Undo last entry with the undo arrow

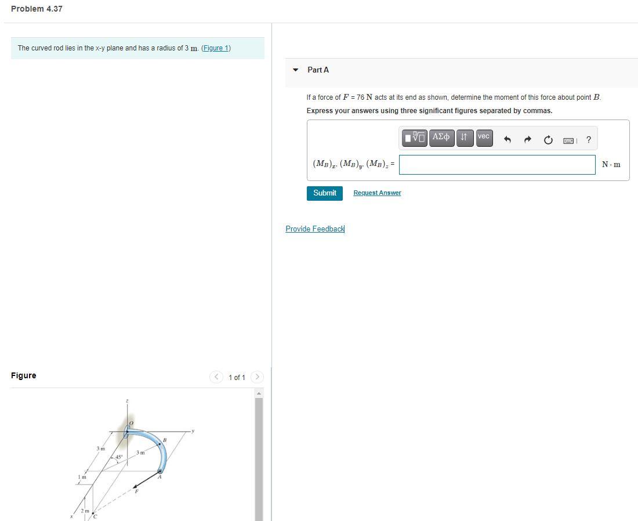coord(507,140)
